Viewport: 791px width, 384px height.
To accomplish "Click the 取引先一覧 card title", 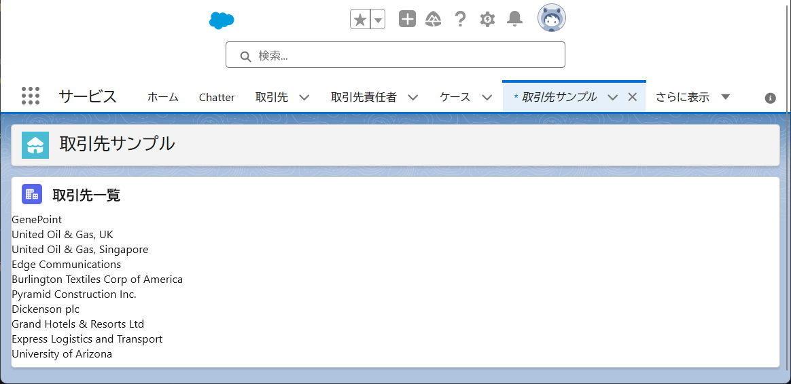I will click(x=86, y=195).
